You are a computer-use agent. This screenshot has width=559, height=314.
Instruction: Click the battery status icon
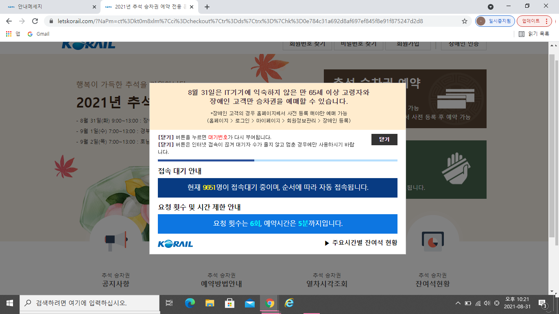[x=468, y=303]
